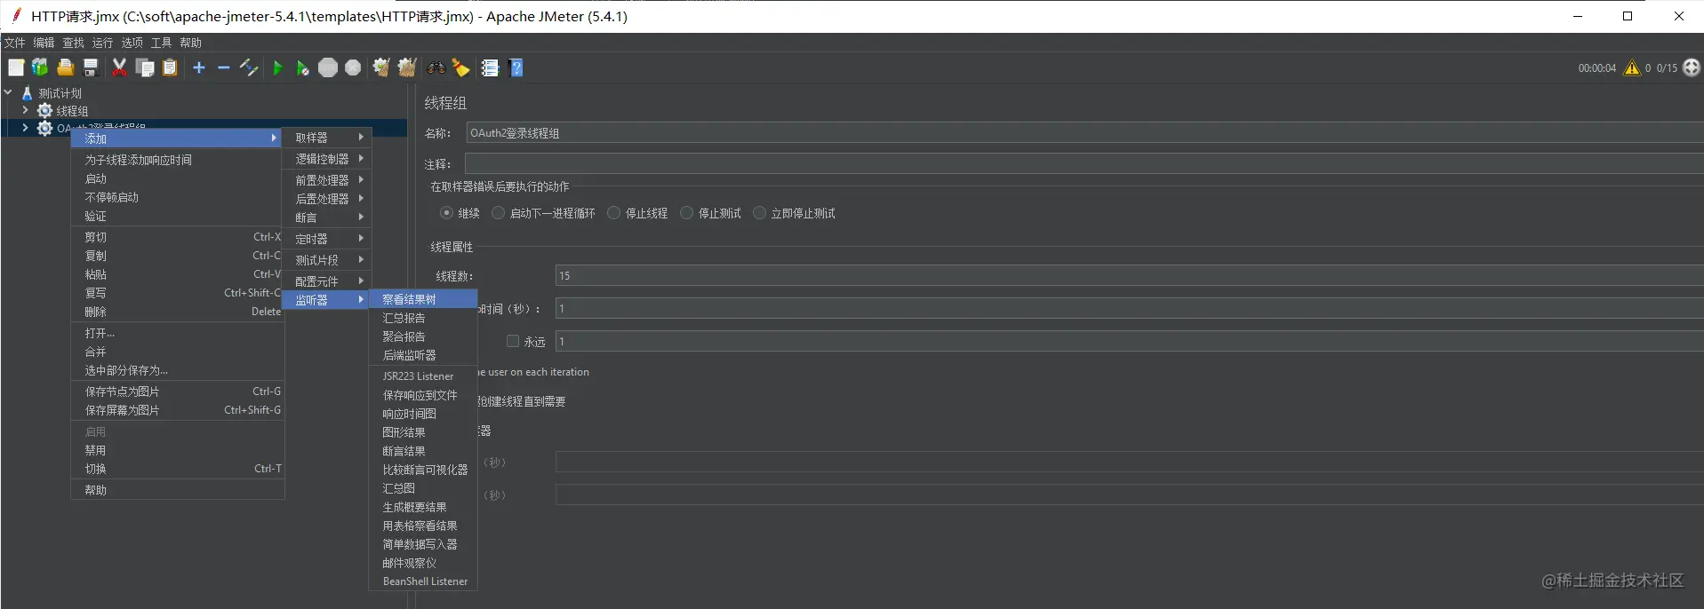This screenshot has height=609, width=1704.
Task: Click Start no pauses icon
Action: coord(302,67)
